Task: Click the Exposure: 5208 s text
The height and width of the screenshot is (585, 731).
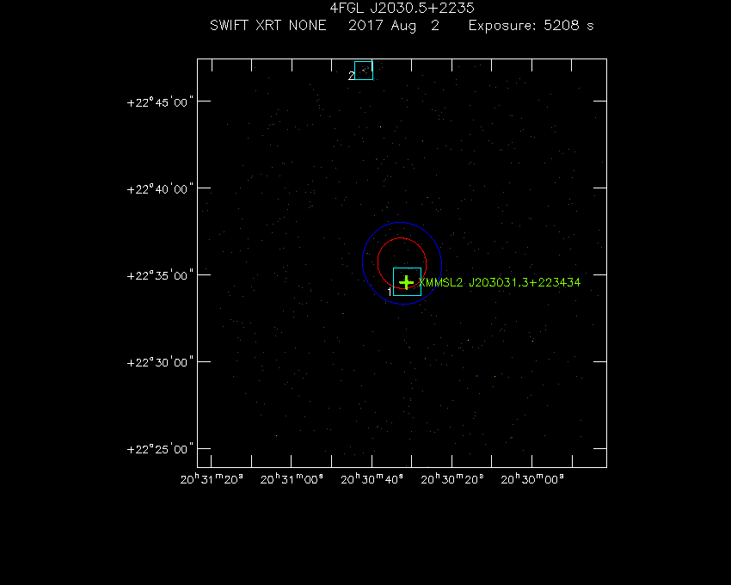Action: point(531,26)
